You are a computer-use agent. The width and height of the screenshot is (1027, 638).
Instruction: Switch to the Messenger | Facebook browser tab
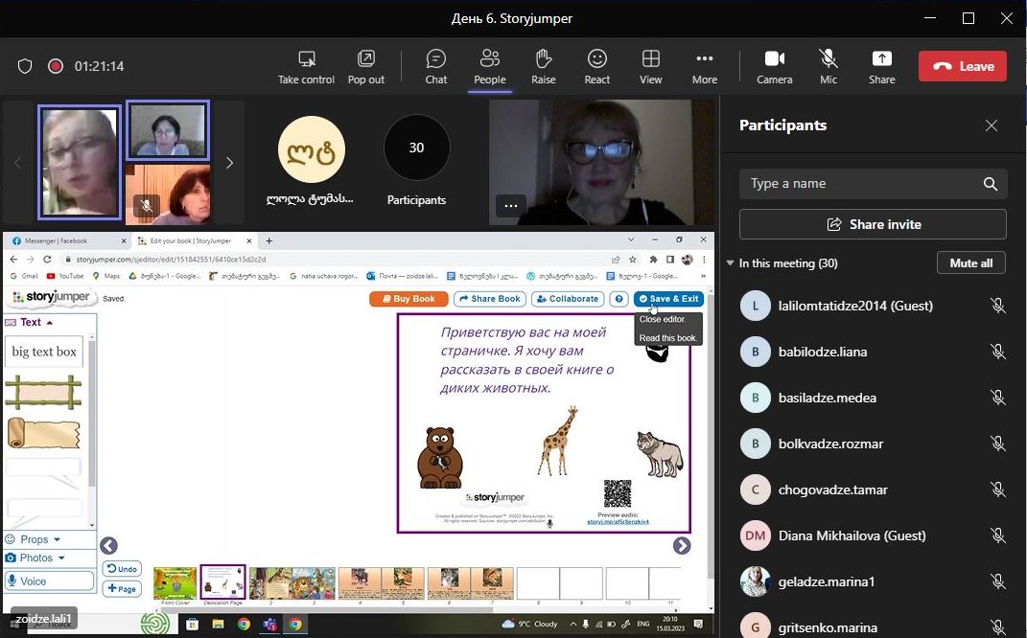pos(68,240)
